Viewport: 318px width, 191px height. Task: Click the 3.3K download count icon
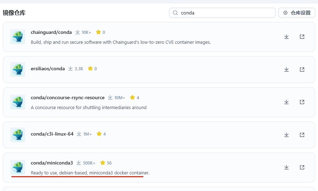(x=70, y=68)
